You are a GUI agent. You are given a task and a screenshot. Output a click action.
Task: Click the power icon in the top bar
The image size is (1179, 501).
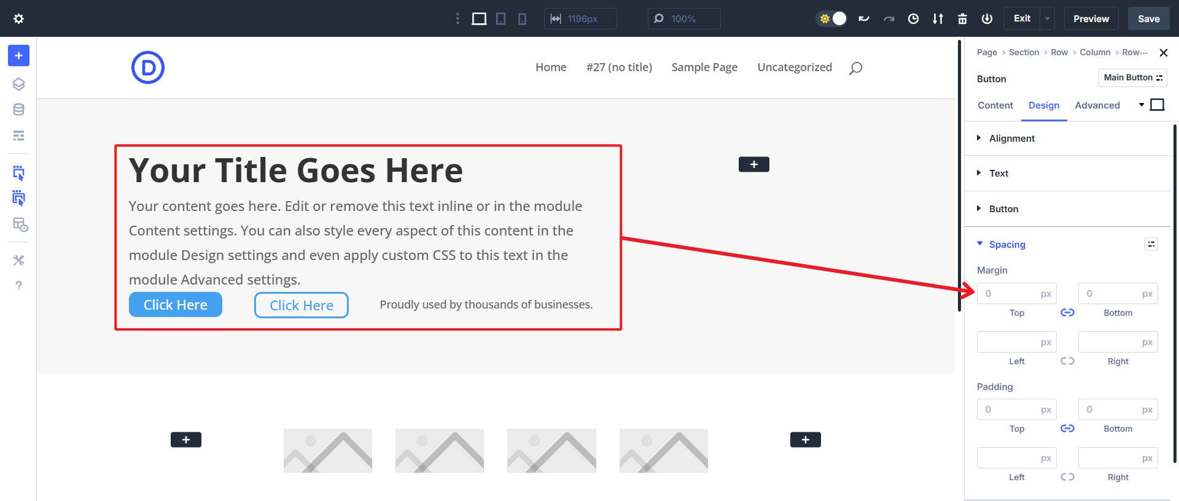tap(987, 18)
